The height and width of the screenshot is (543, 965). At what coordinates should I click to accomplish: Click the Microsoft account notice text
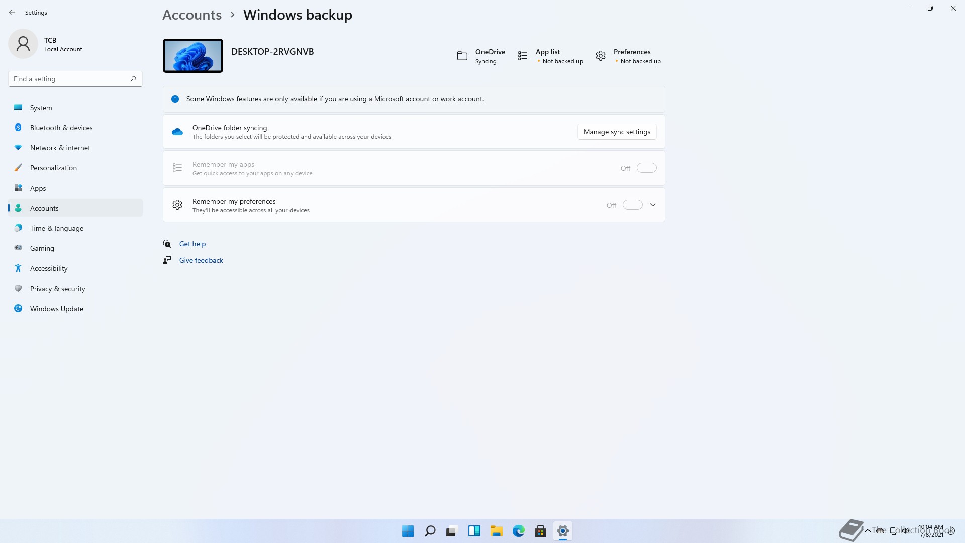coord(335,99)
